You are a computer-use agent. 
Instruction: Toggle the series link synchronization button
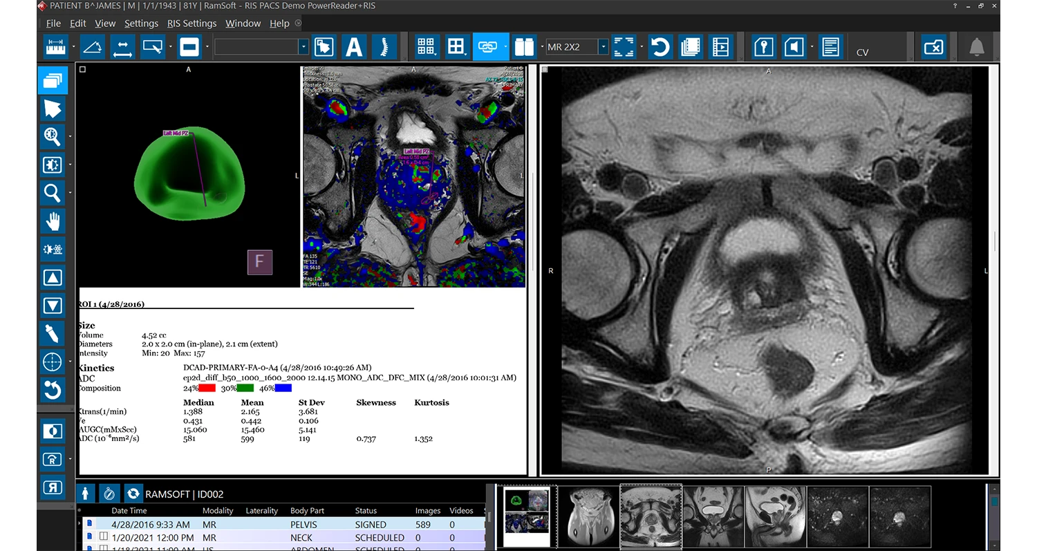[487, 47]
